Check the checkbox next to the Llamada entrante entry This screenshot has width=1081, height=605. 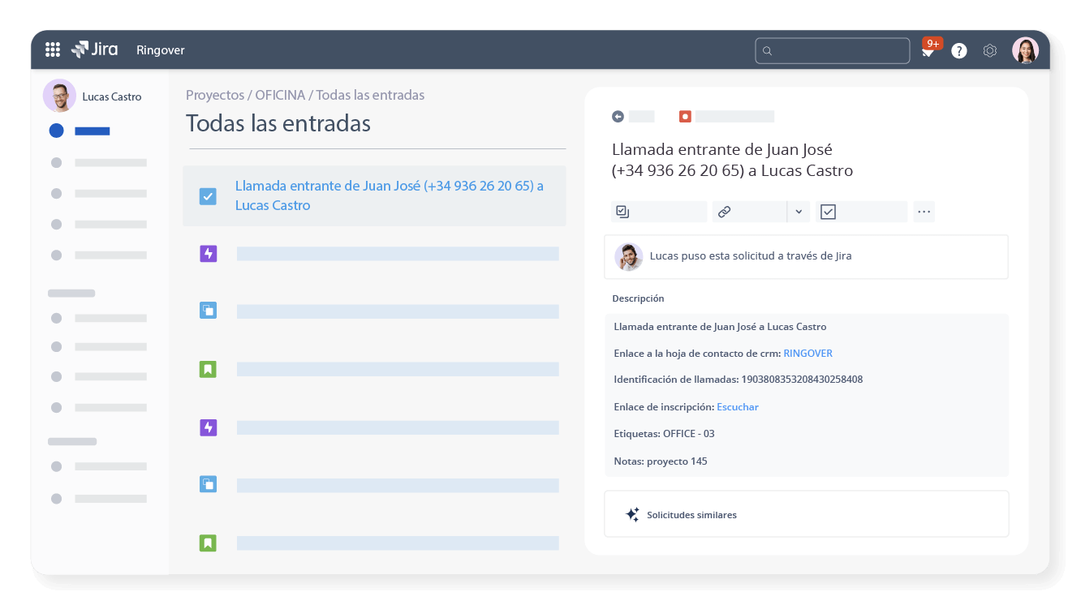coord(208,195)
